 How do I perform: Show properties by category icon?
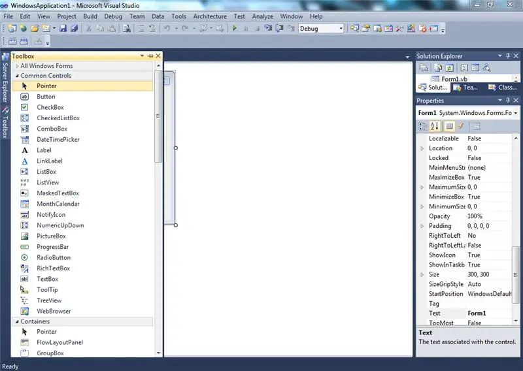coord(423,126)
